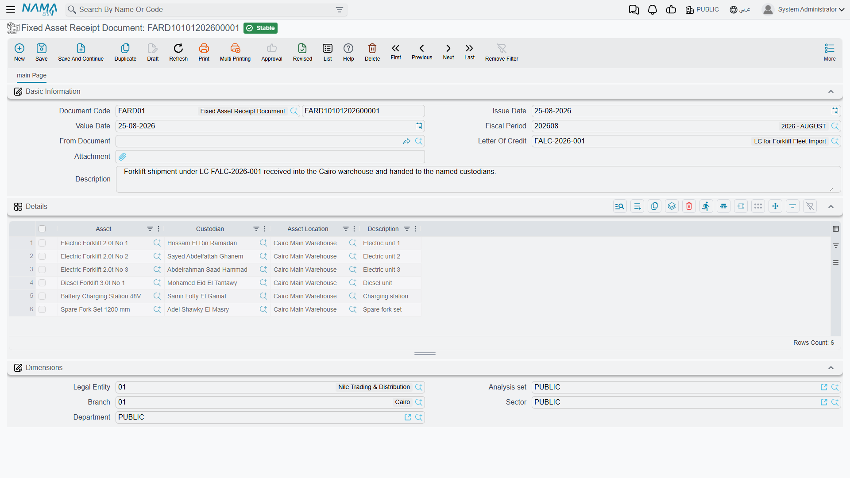The width and height of the screenshot is (850, 478).
Task: Check row 5 Battery Charging Station checkbox
Action: click(x=42, y=296)
